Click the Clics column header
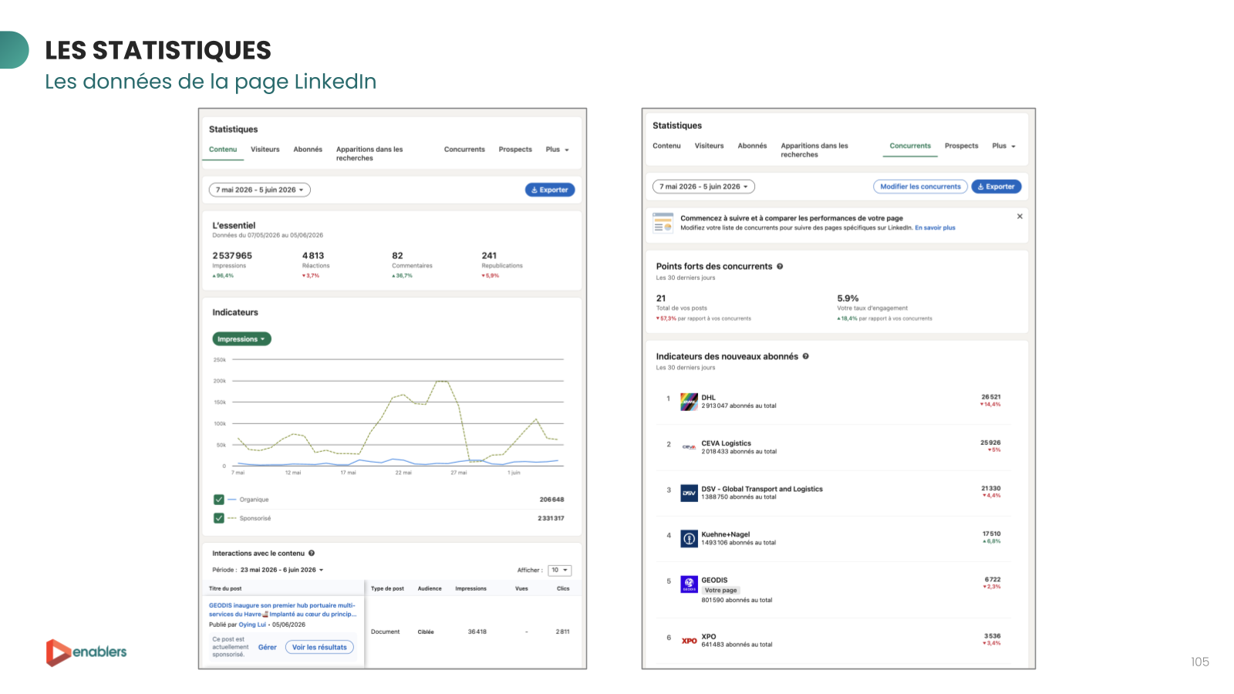This screenshot has width=1234, height=694. (x=563, y=588)
